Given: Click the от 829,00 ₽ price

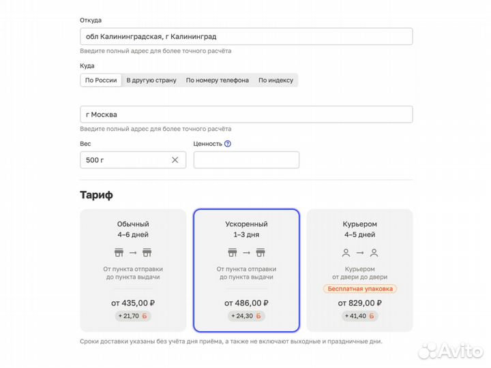Looking at the screenshot, I should pyautogui.click(x=359, y=303).
